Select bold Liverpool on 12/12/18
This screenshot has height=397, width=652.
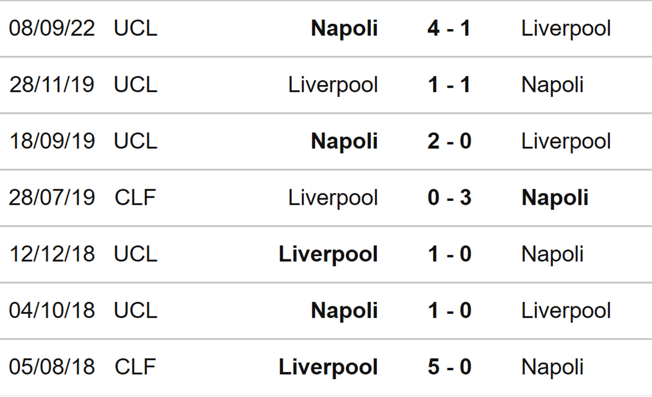click(328, 254)
